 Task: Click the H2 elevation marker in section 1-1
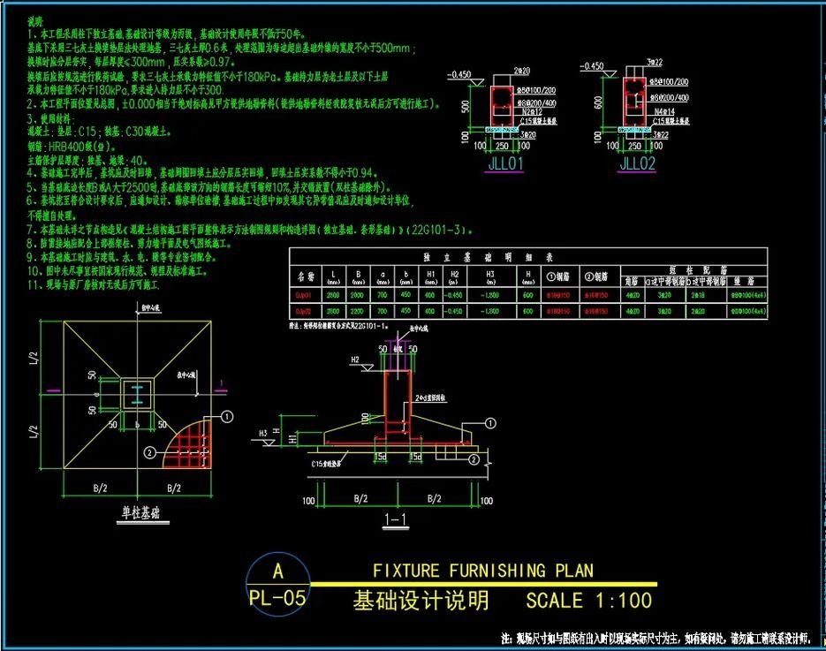coord(354,360)
